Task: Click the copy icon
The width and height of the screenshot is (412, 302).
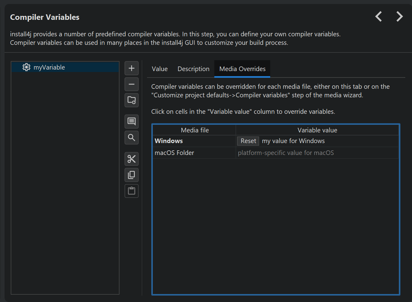Action: [131, 175]
